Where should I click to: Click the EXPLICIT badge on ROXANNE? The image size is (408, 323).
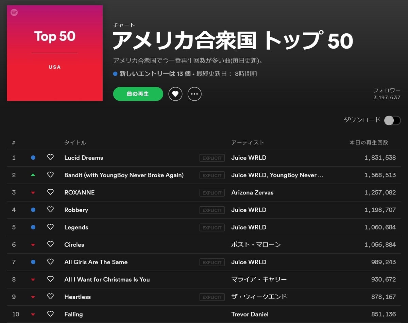click(x=212, y=193)
